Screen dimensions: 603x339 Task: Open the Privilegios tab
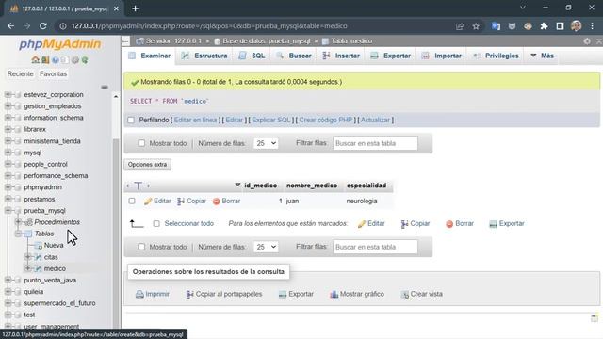coord(496,56)
